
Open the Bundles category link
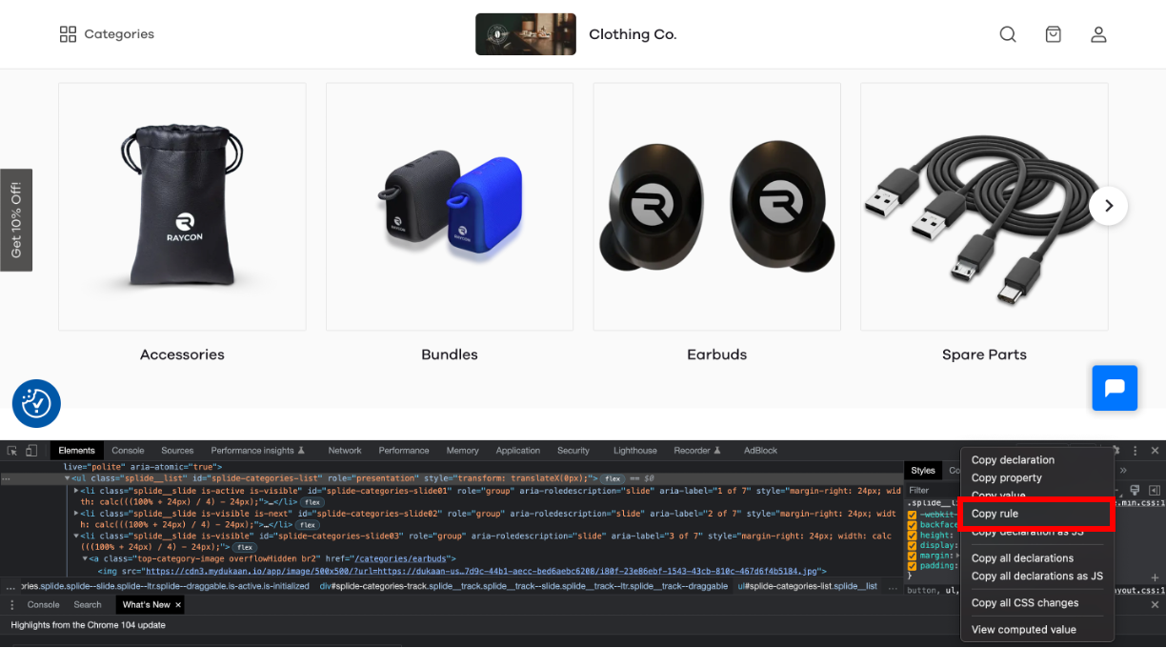(x=450, y=354)
